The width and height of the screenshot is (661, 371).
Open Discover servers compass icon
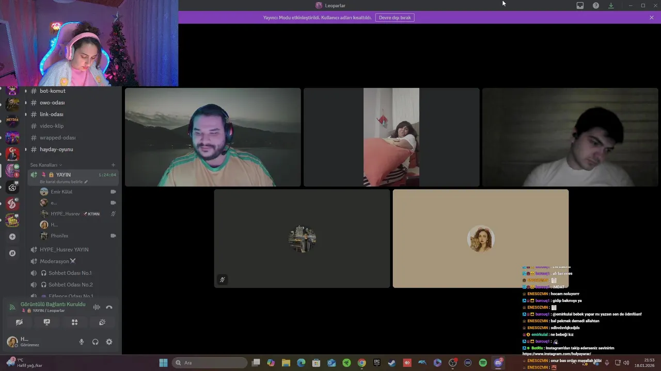pyautogui.click(x=12, y=253)
